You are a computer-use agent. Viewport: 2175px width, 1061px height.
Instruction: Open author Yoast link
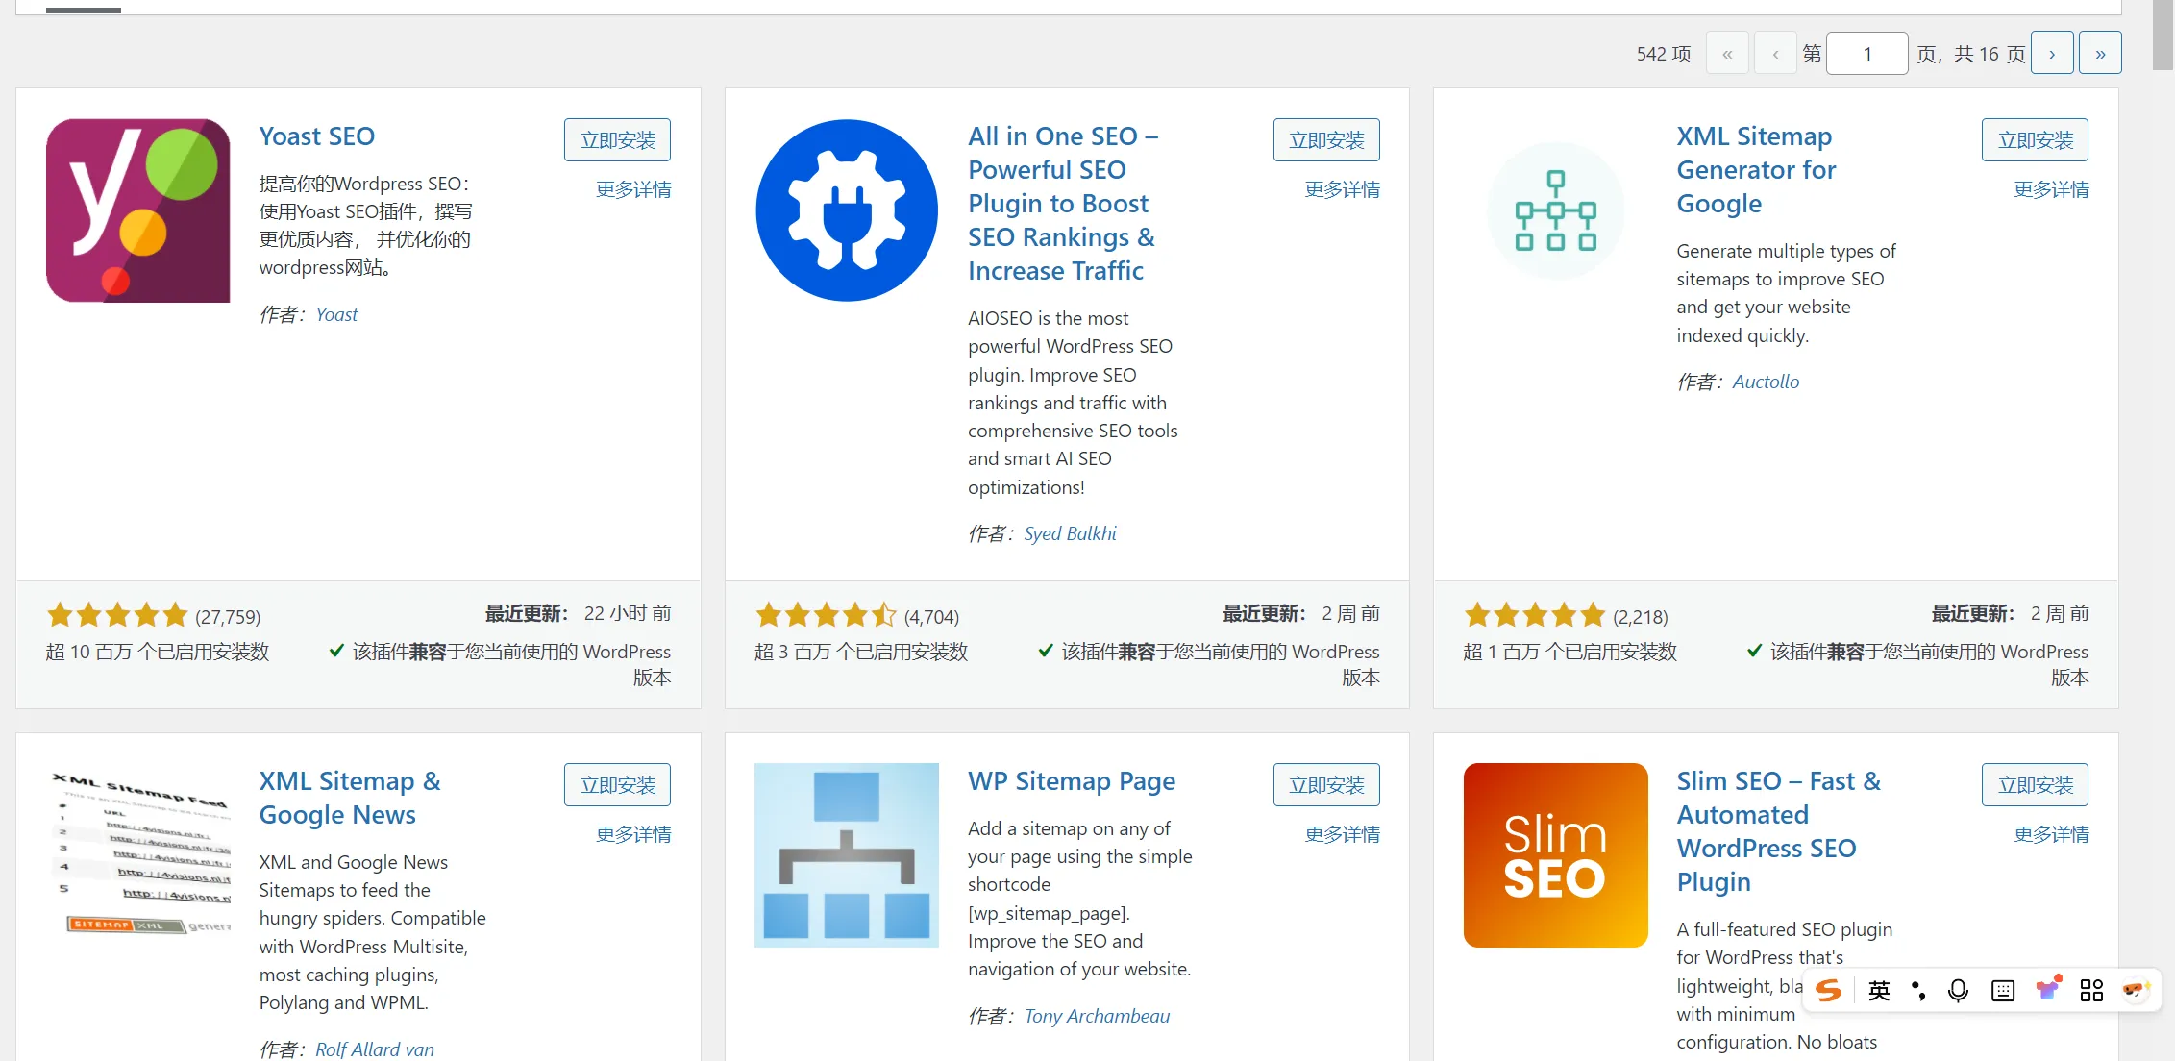pyautogui.click(x=336, y=314)
